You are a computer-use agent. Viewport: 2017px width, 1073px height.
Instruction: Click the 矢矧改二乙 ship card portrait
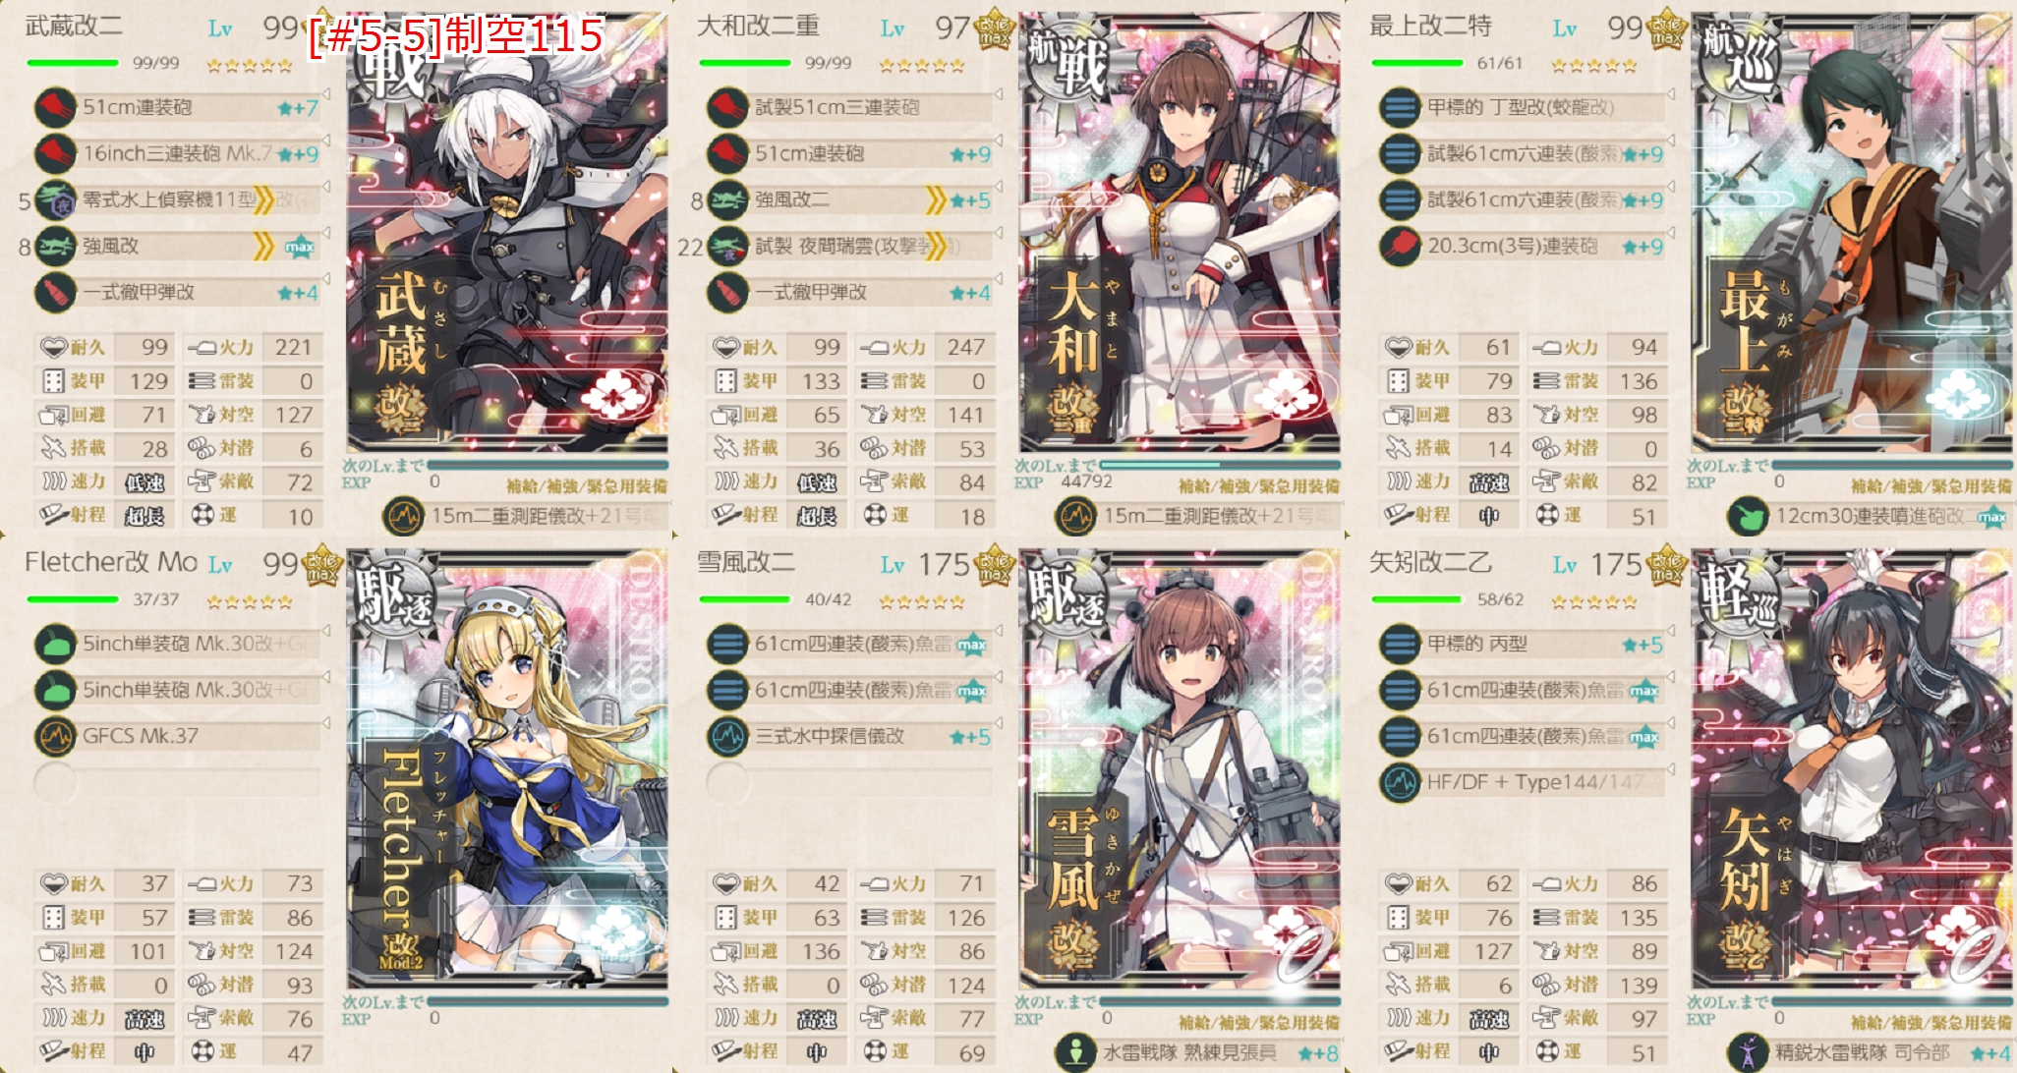(x=1852, y=770)
